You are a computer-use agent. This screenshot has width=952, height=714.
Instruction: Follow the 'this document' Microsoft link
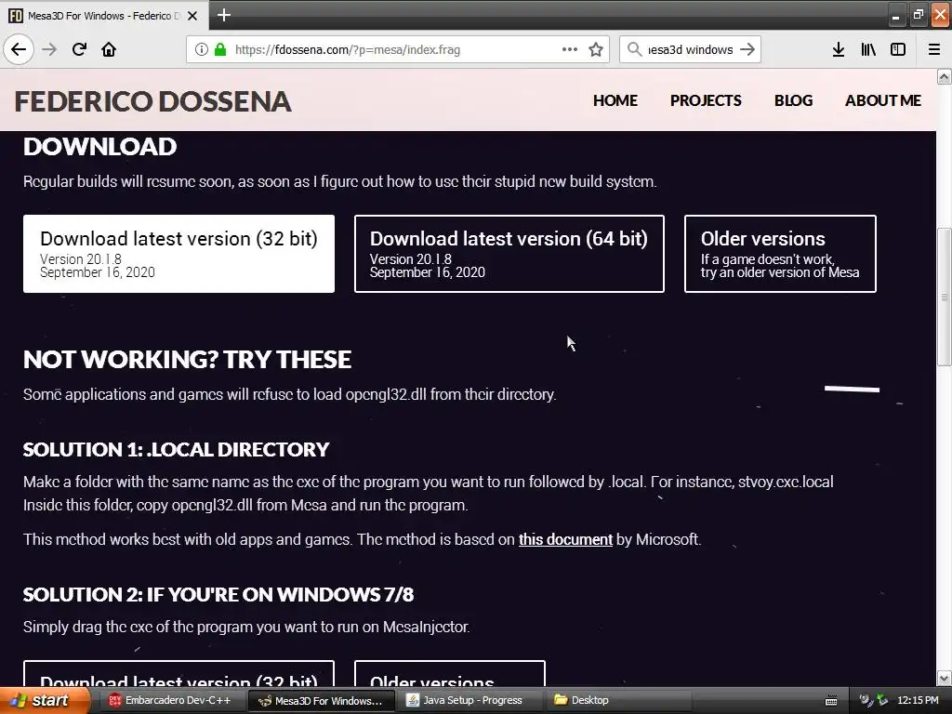pyautogui.click(x=565, y=539)
